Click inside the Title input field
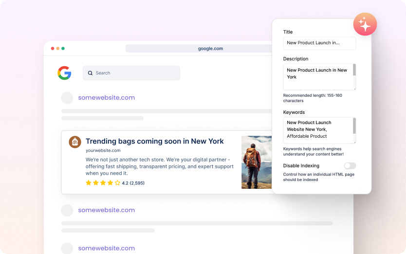This screenshot has width=406, height=254. tap(319, 43)
